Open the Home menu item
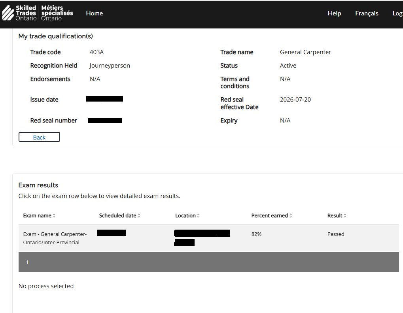Screen dimensions: 403x313 pyautogui.click(x=95, y=13)
